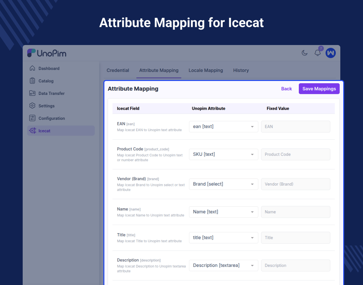Click the 'EAN [ean]' field label

tap(126, 124)
